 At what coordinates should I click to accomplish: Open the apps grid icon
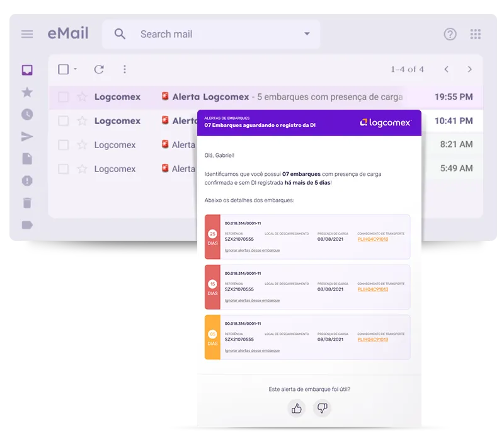pyautogui.click(x=476, y=34)
